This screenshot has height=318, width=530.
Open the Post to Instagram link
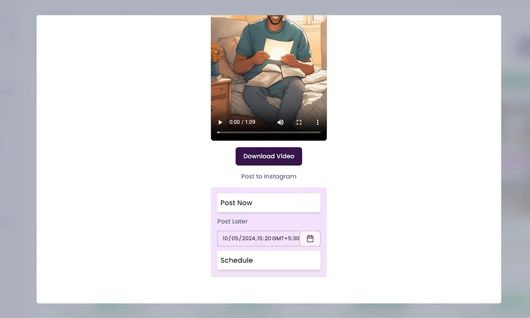click(269, 176)
